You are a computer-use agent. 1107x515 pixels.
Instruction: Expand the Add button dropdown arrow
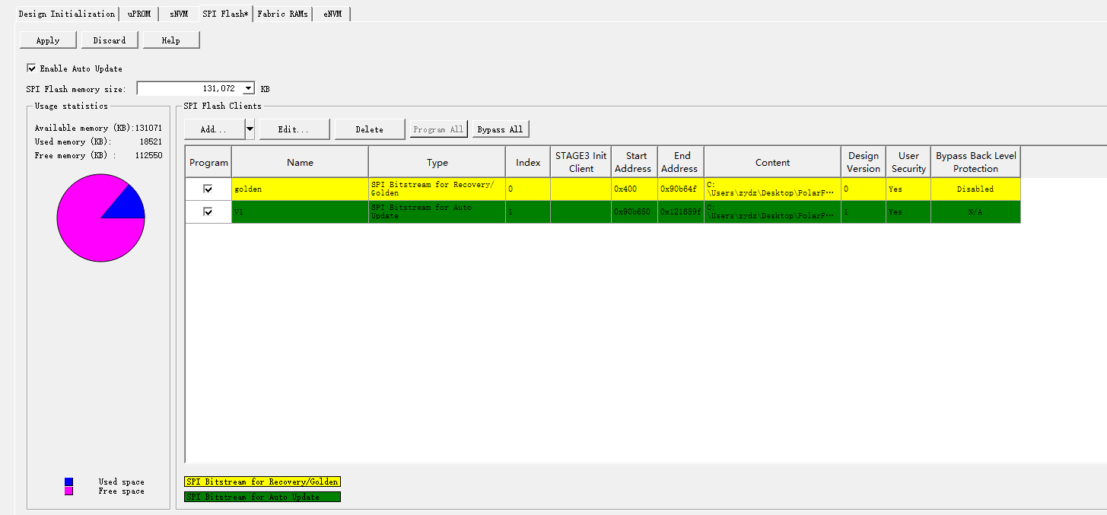250,129
